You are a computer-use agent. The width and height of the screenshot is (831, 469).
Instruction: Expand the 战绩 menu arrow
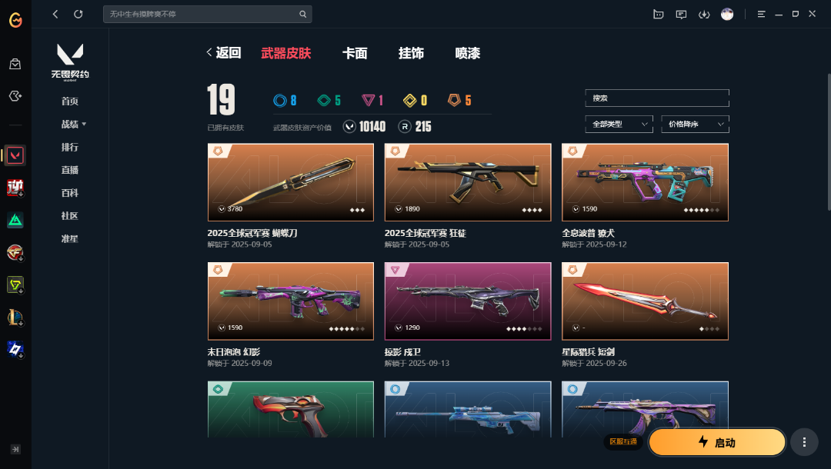[84, 125]
